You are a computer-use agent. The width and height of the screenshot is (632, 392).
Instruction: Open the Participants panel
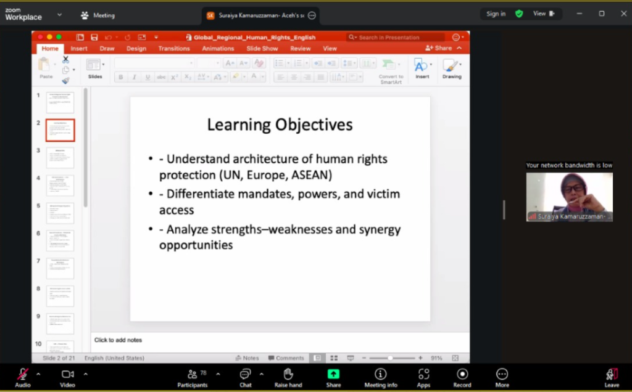coord(193,378)
